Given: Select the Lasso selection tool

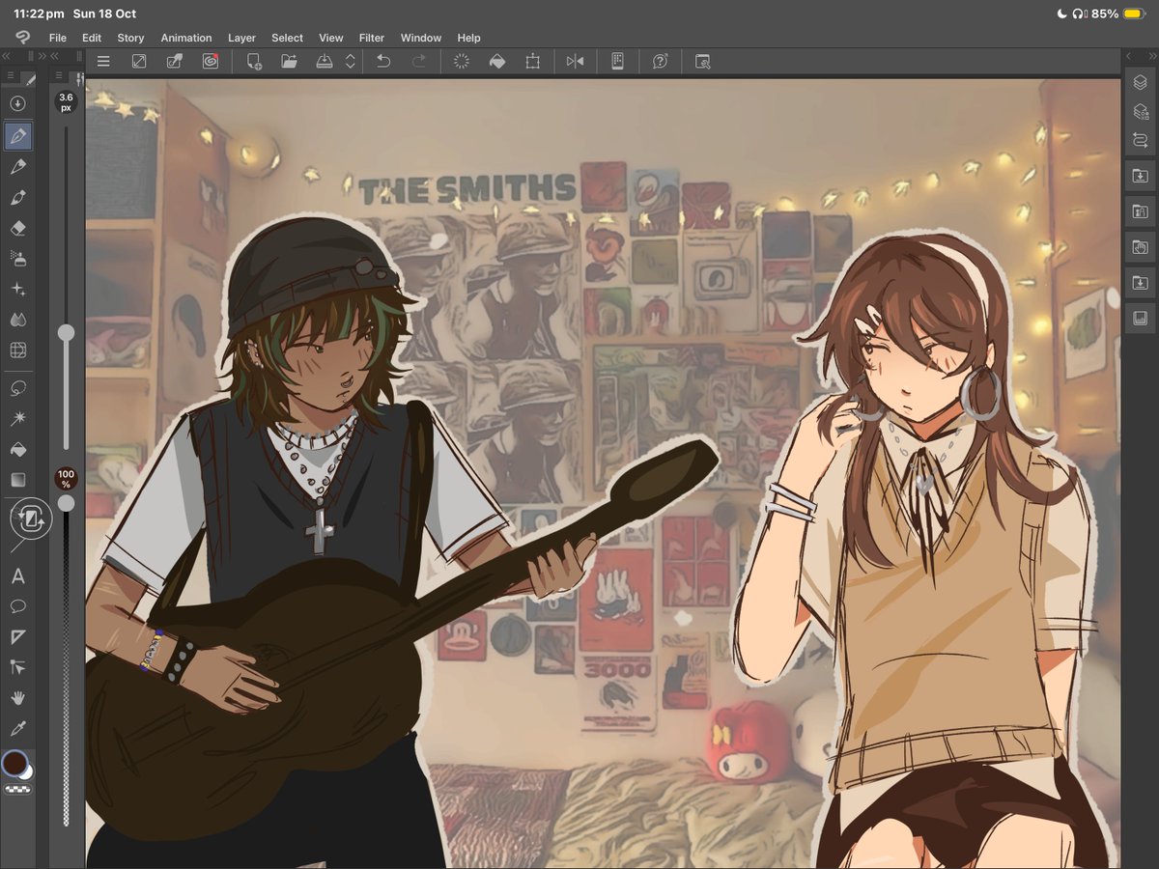Looking at the screenshot, I should pyautogui.click(x=17, y=388).
